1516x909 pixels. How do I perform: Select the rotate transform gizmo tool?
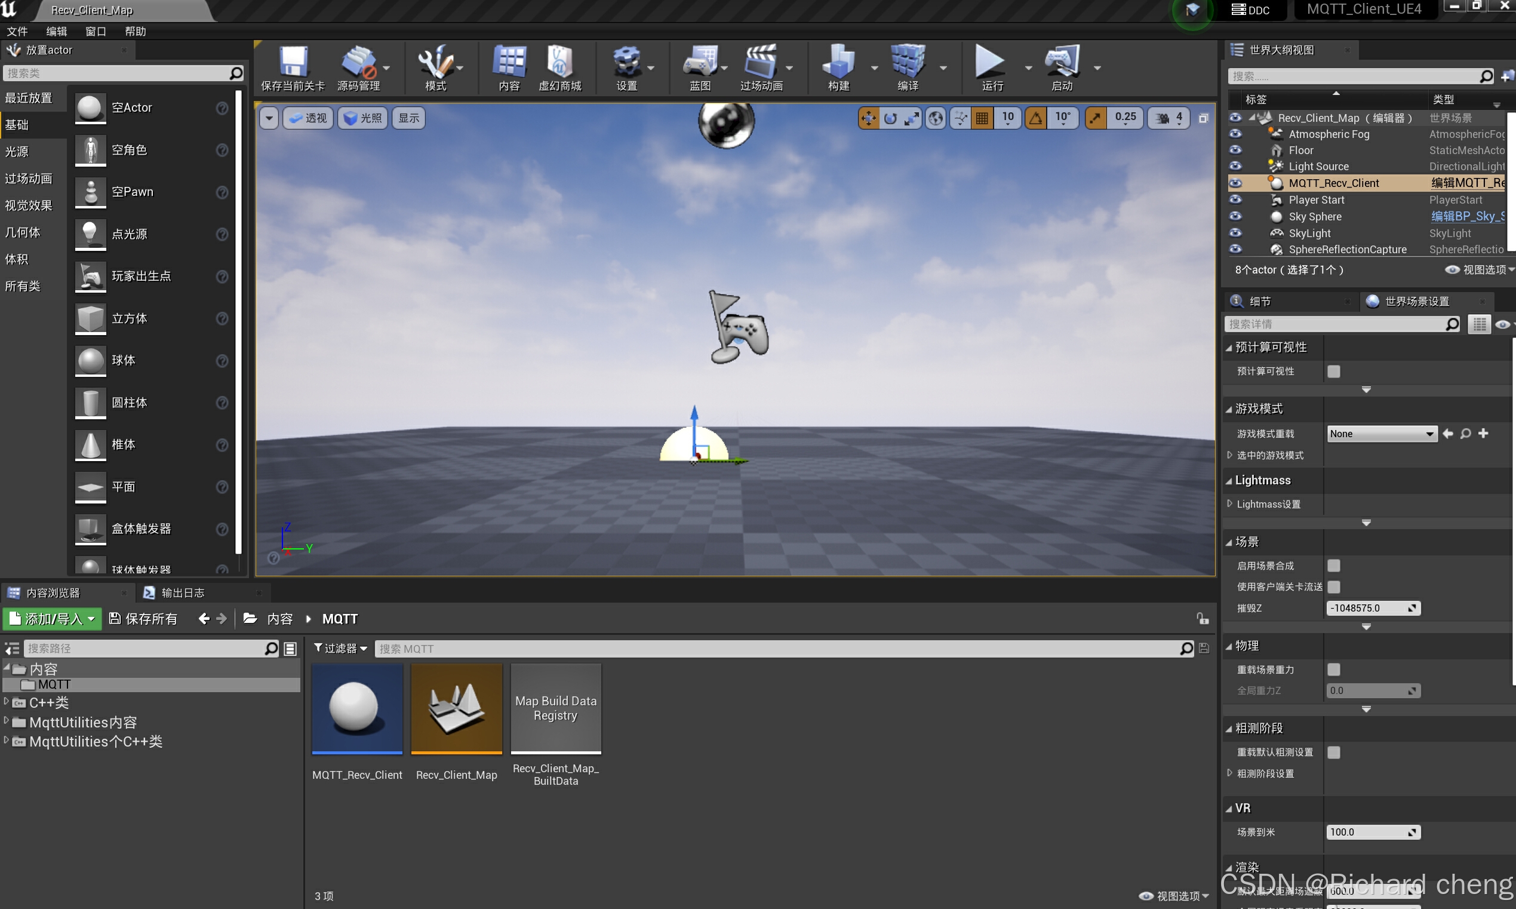point(890,118)
